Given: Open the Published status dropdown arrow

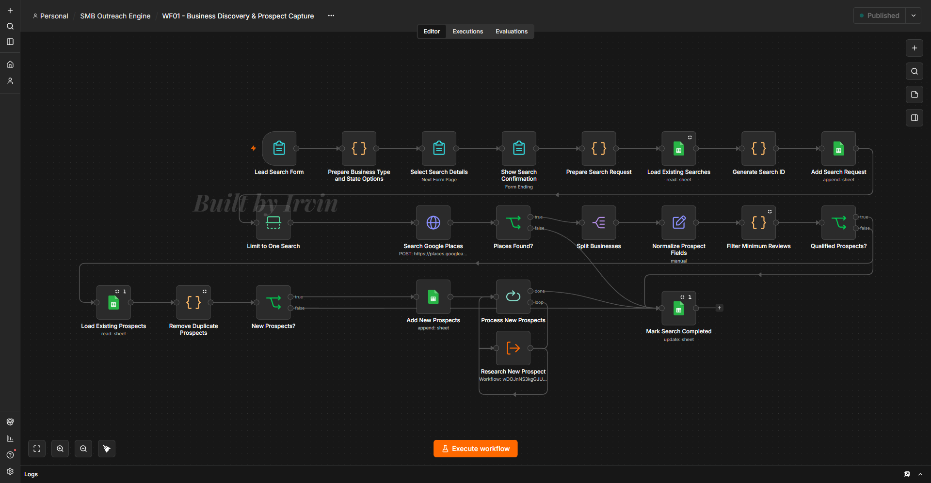Looking at the screenshot, I should pyautogui.click(x=914, y=16).
